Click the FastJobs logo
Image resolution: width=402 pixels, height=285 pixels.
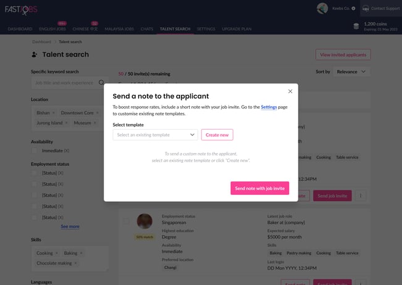pyautogui.click(x=21, y=10)
